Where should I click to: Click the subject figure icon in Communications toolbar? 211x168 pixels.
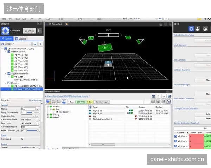(158, 102)
